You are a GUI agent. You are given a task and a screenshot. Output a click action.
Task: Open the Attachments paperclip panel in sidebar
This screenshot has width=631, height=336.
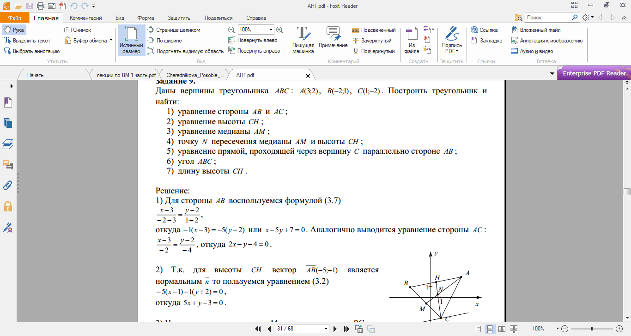coord(8,186)
